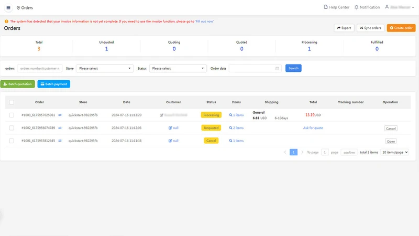
Task: Click the Export button
Action: (x=344, y=28)
